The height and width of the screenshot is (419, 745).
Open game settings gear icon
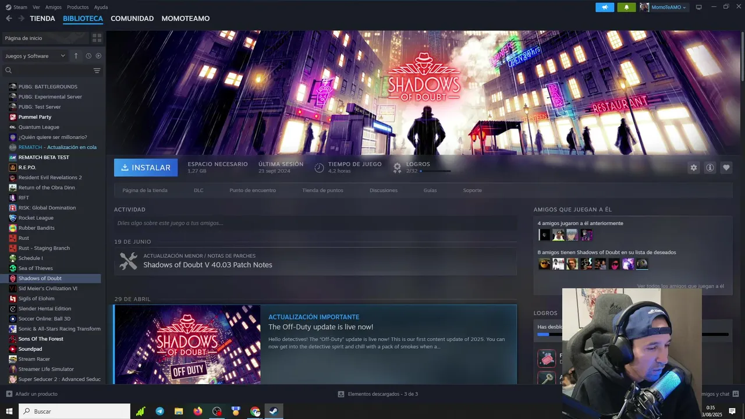[x=693, y=168]
